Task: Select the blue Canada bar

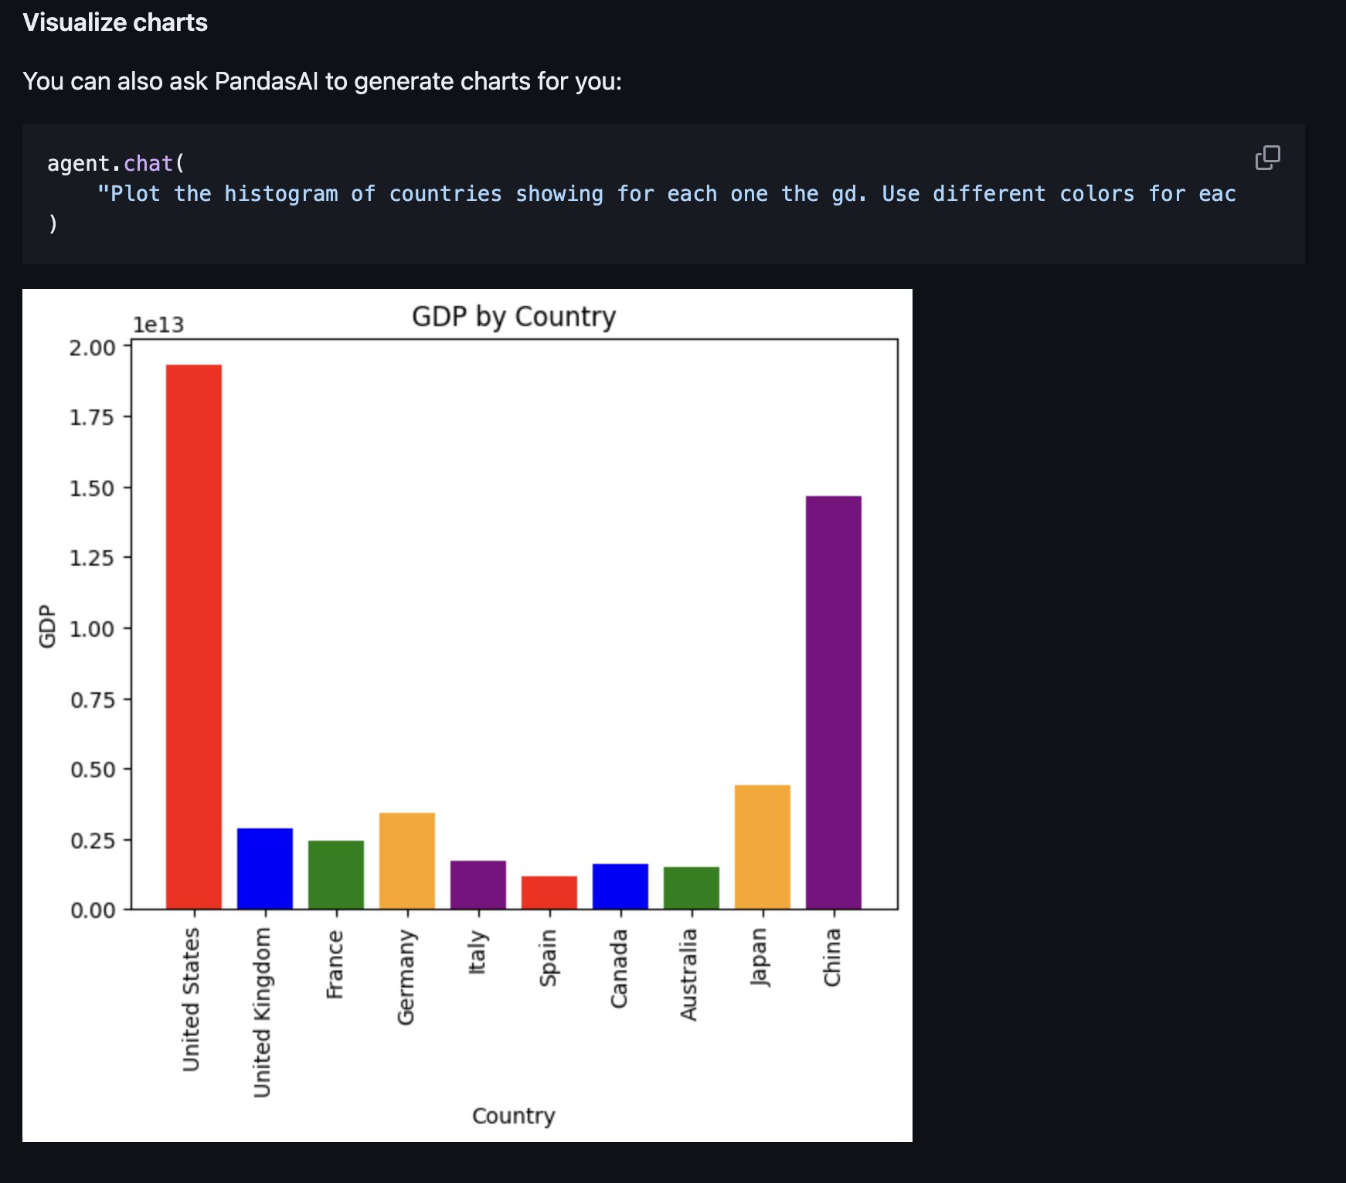Action: (x=620, y=886)
